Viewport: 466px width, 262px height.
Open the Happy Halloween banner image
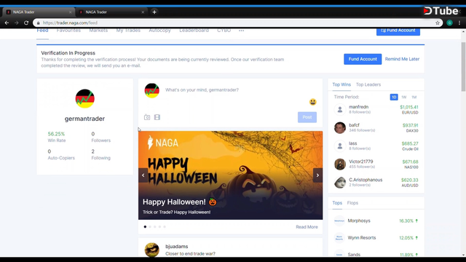pyautogui.click(x=230, y=175)
